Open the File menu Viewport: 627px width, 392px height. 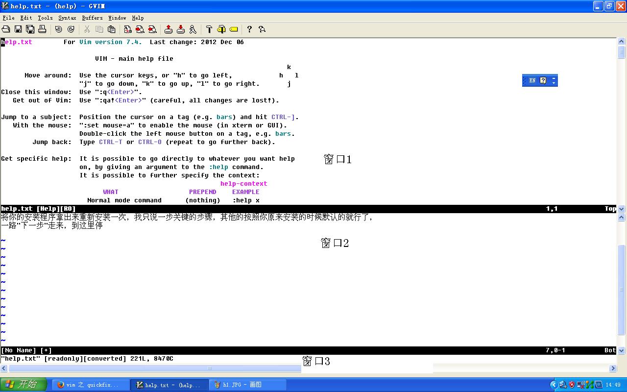tap(8, 18)
